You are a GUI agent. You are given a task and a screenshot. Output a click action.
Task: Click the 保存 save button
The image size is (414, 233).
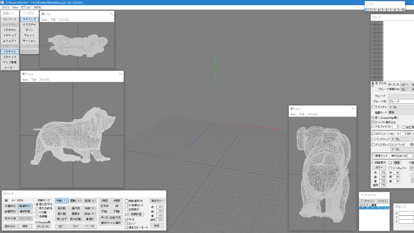(25, 227)
